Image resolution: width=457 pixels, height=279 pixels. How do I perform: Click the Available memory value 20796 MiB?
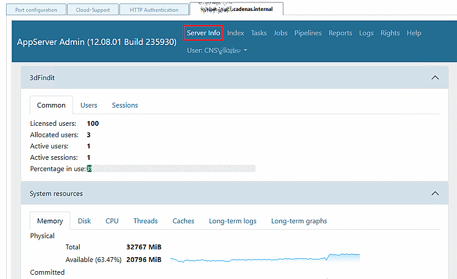click(144, 260)
